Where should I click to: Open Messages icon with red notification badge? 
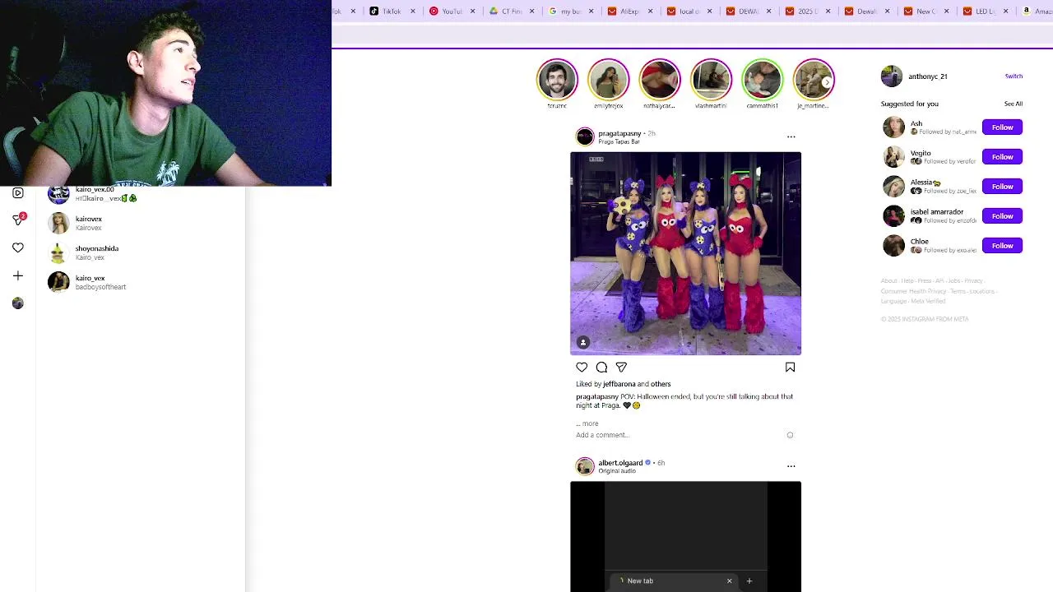tap(18, 220)
